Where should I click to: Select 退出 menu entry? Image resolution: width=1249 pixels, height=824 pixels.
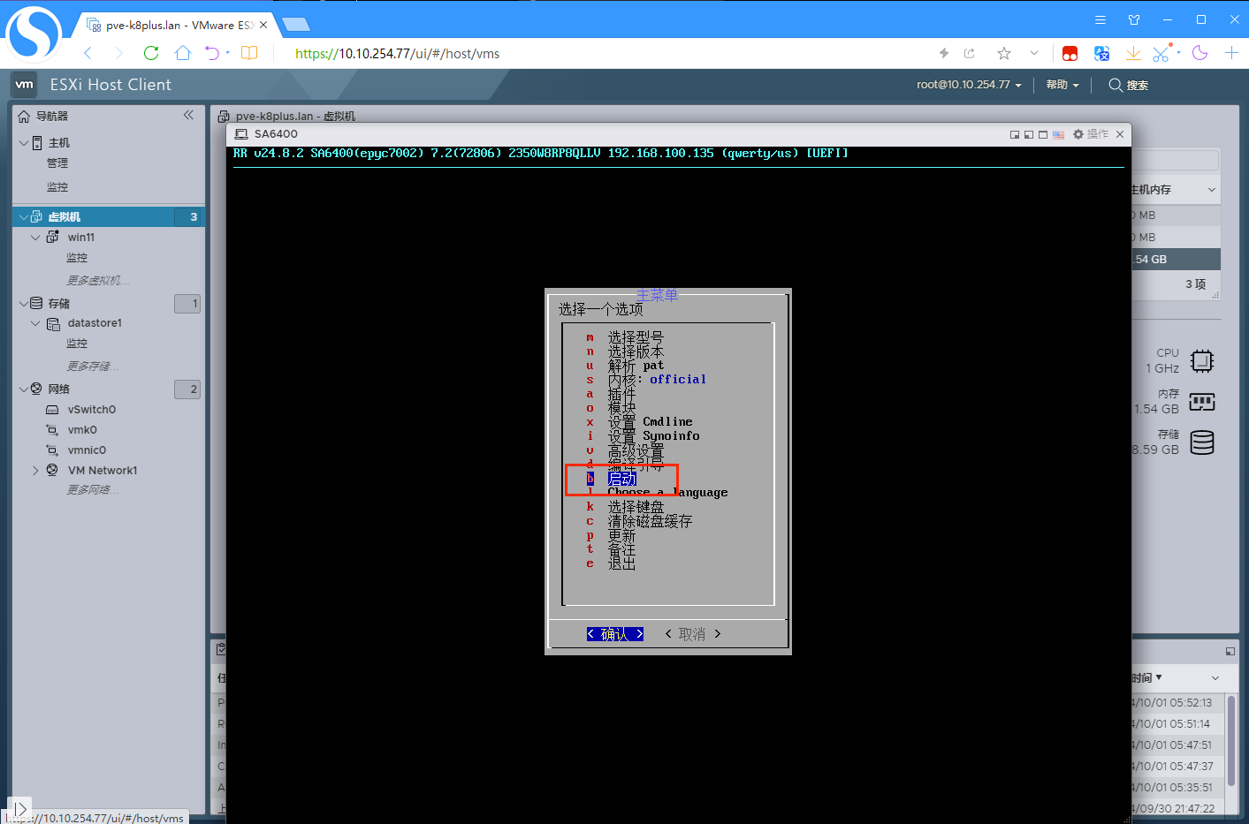click(621, 563)
